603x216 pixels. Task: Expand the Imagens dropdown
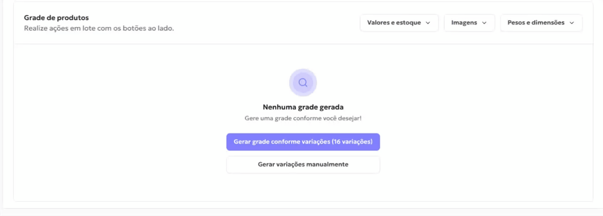coord(470,23)
